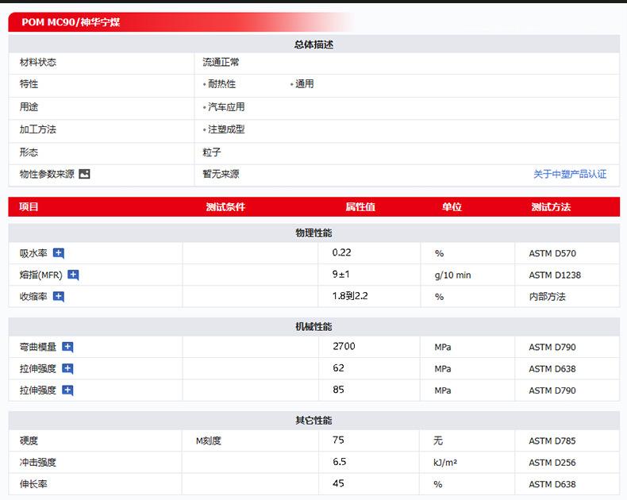Open the 关于中塑产品认证 link

(x=569, y=174)
